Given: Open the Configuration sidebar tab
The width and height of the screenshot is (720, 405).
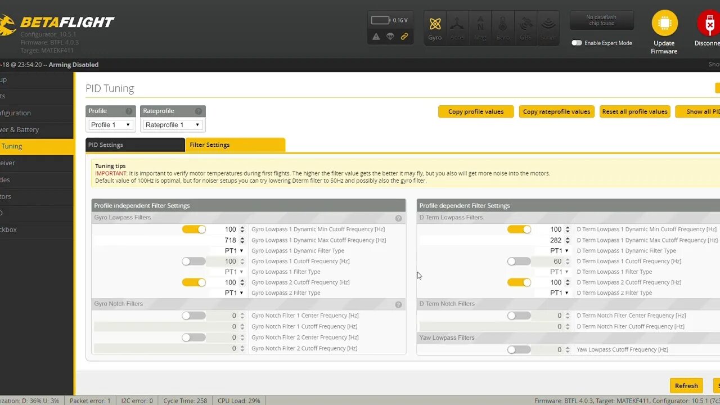Looking at the screenshot, I should point(37,113).
